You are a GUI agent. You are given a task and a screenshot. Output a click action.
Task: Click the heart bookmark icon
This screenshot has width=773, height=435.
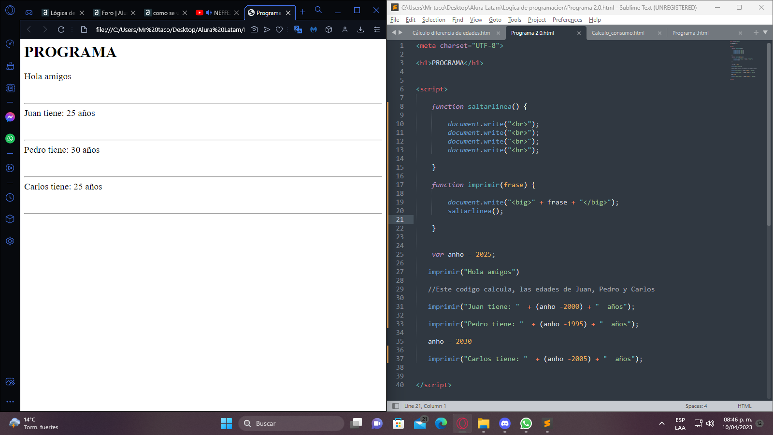coord(279,29)
